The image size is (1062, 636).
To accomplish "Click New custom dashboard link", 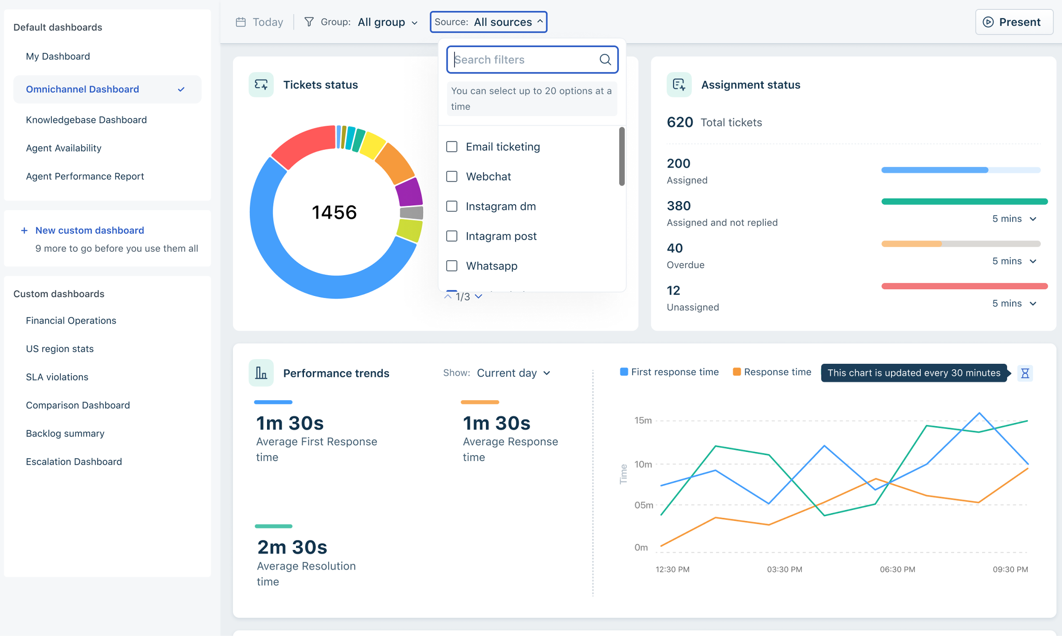I will click(x=90, y=231).
